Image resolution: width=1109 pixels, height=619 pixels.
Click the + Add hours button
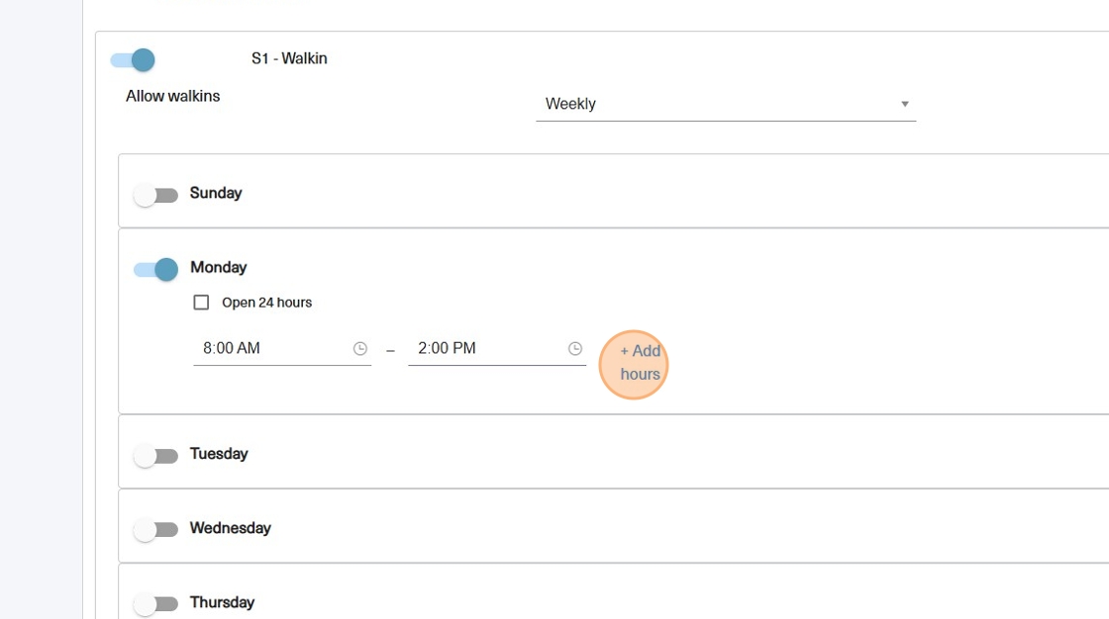pyautogui.click(x=635, y=363)
